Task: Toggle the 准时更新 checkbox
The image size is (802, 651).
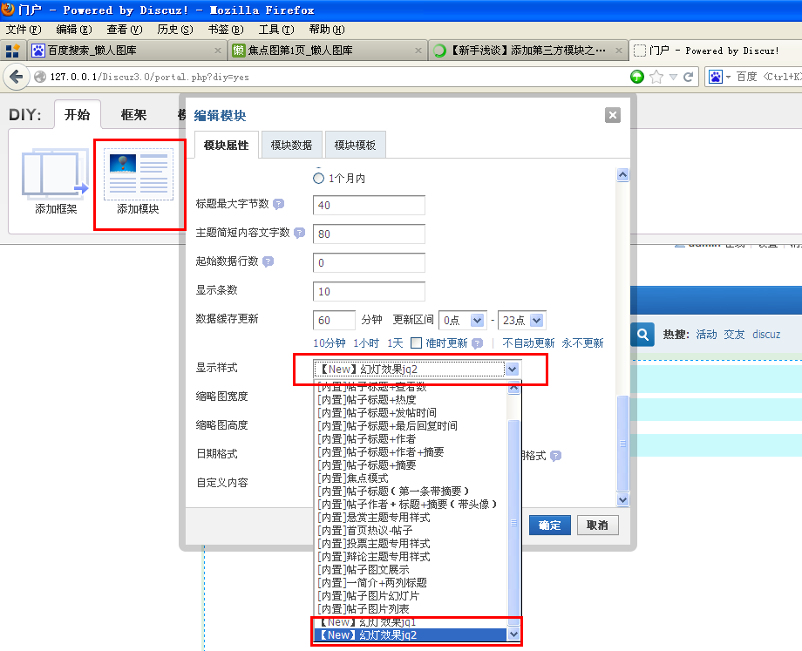Action: coord(417,342)
